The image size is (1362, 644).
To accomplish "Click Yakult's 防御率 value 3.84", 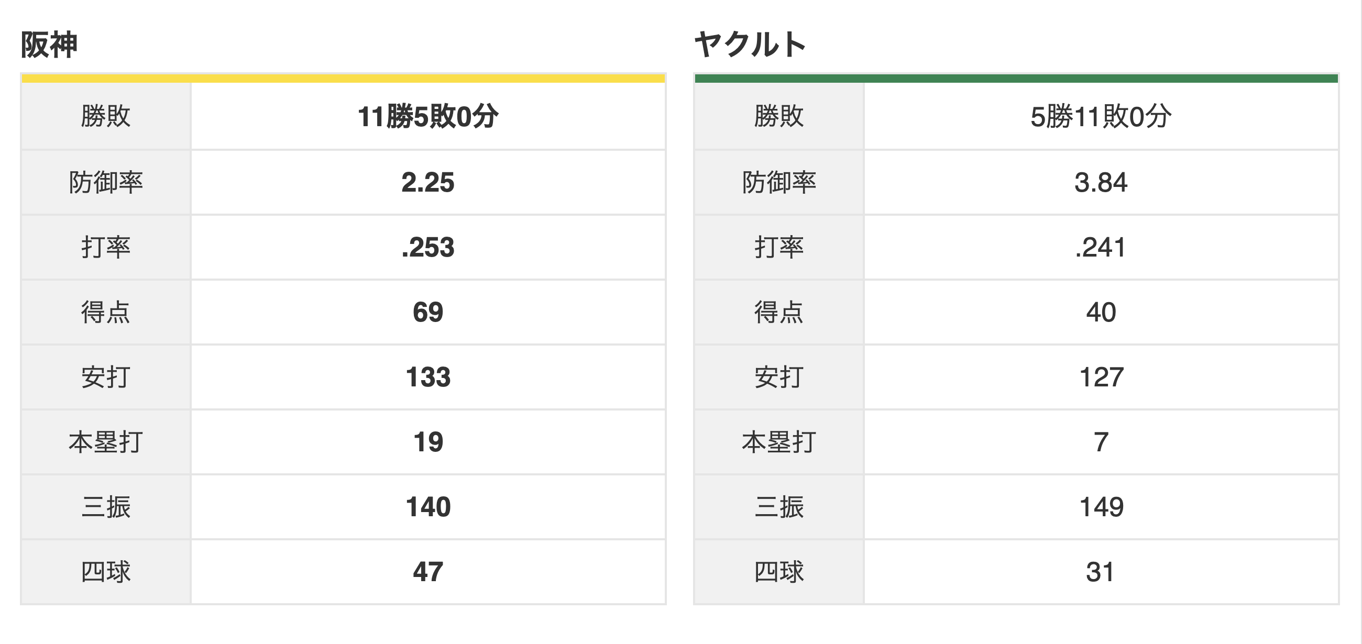I will (1101, 183).
